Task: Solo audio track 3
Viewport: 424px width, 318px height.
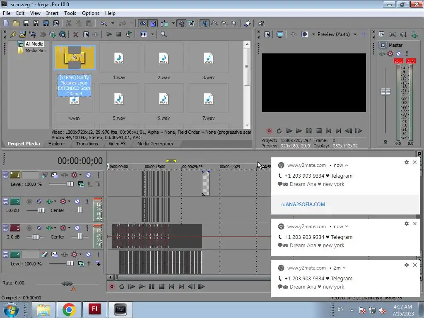Action: 87,228
